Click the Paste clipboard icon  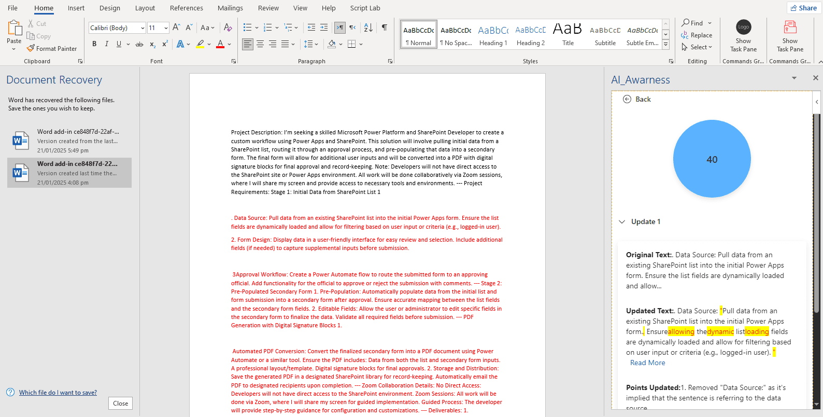click(14, 28)
